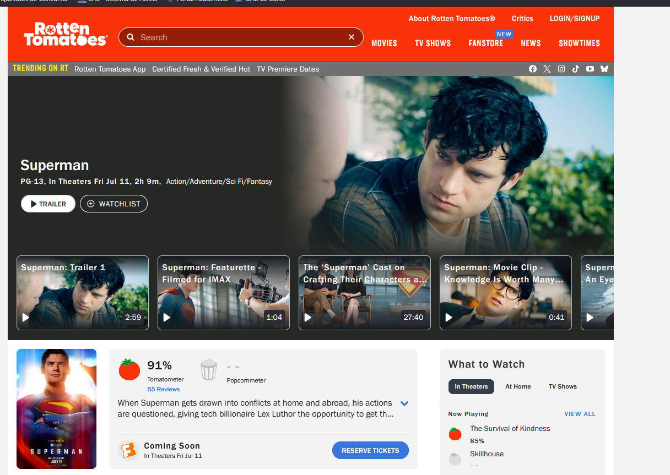The height and width of the screenshot is (475, 670).
Task: Click the Popcornmeter popcorn bucket icon
Action: point(209,369)
